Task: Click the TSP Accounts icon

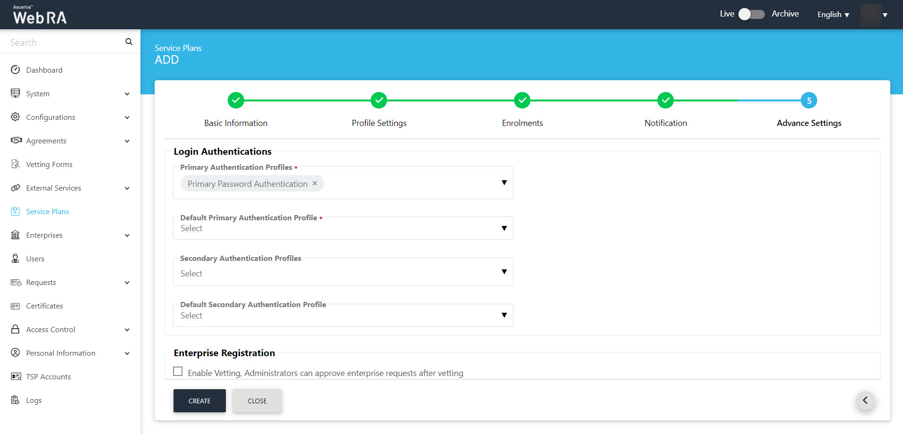Action: coord(16,376)
